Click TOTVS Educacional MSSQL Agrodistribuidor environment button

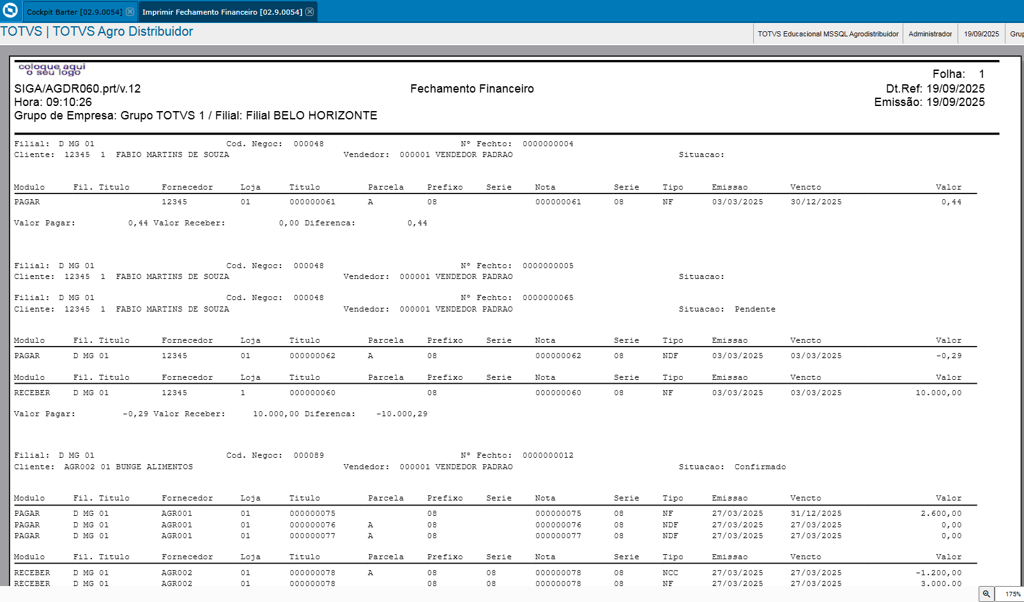coord(828,34)
